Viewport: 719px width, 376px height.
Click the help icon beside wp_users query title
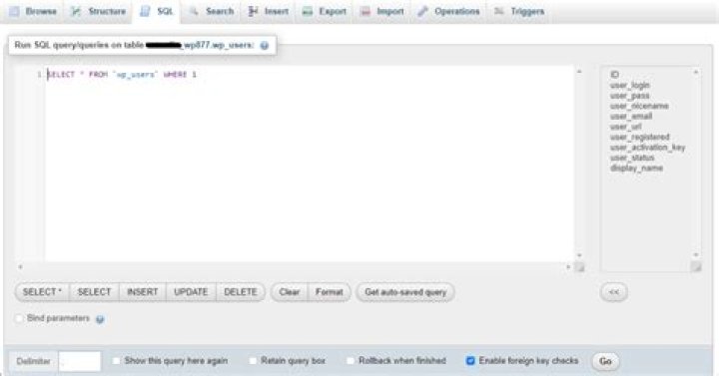tap(264, 45)
